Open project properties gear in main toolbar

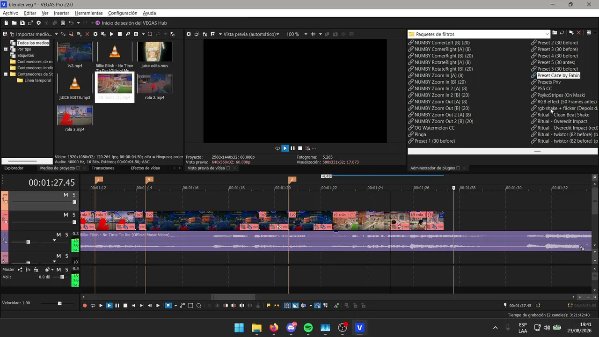pos(39,23)
